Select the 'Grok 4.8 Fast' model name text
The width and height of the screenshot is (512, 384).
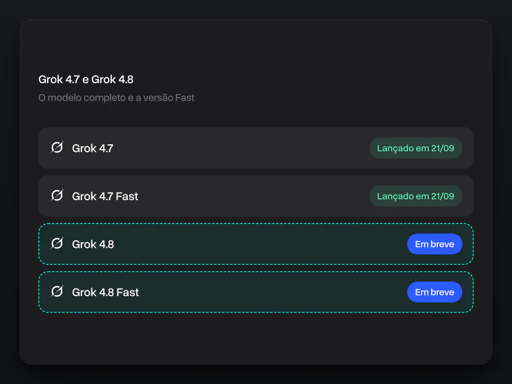[105, 293]
